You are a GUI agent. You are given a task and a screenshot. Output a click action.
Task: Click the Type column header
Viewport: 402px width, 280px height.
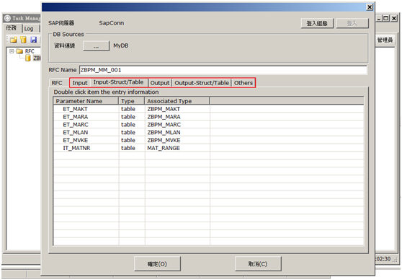132,101
